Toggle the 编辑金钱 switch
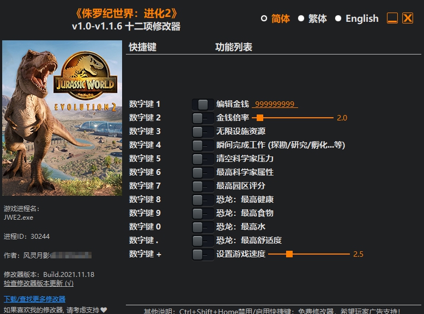This screenshot has width=424, height=314. click(203, 105)
